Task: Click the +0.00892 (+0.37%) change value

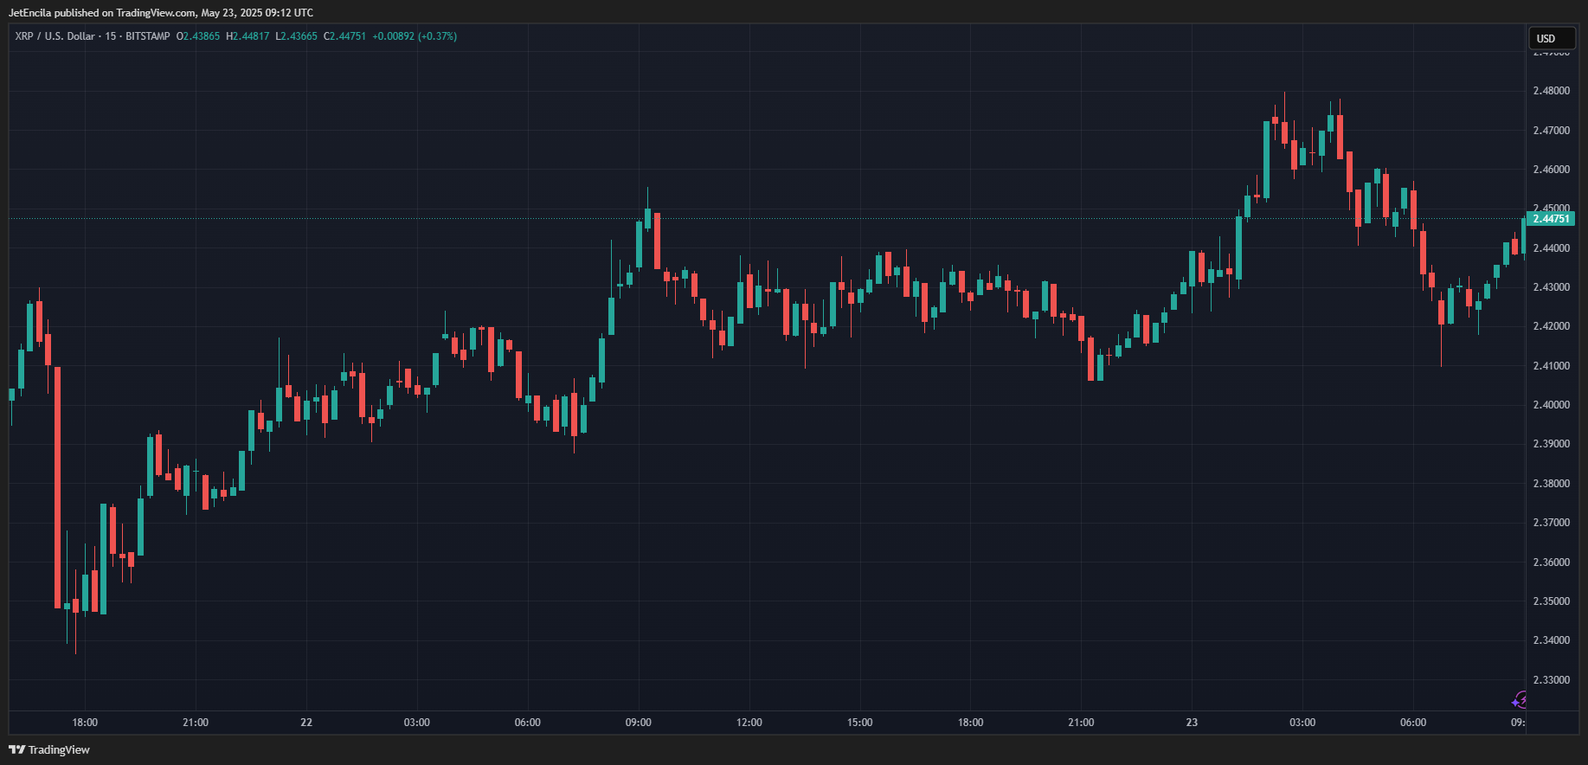Action: click(415, 36)
